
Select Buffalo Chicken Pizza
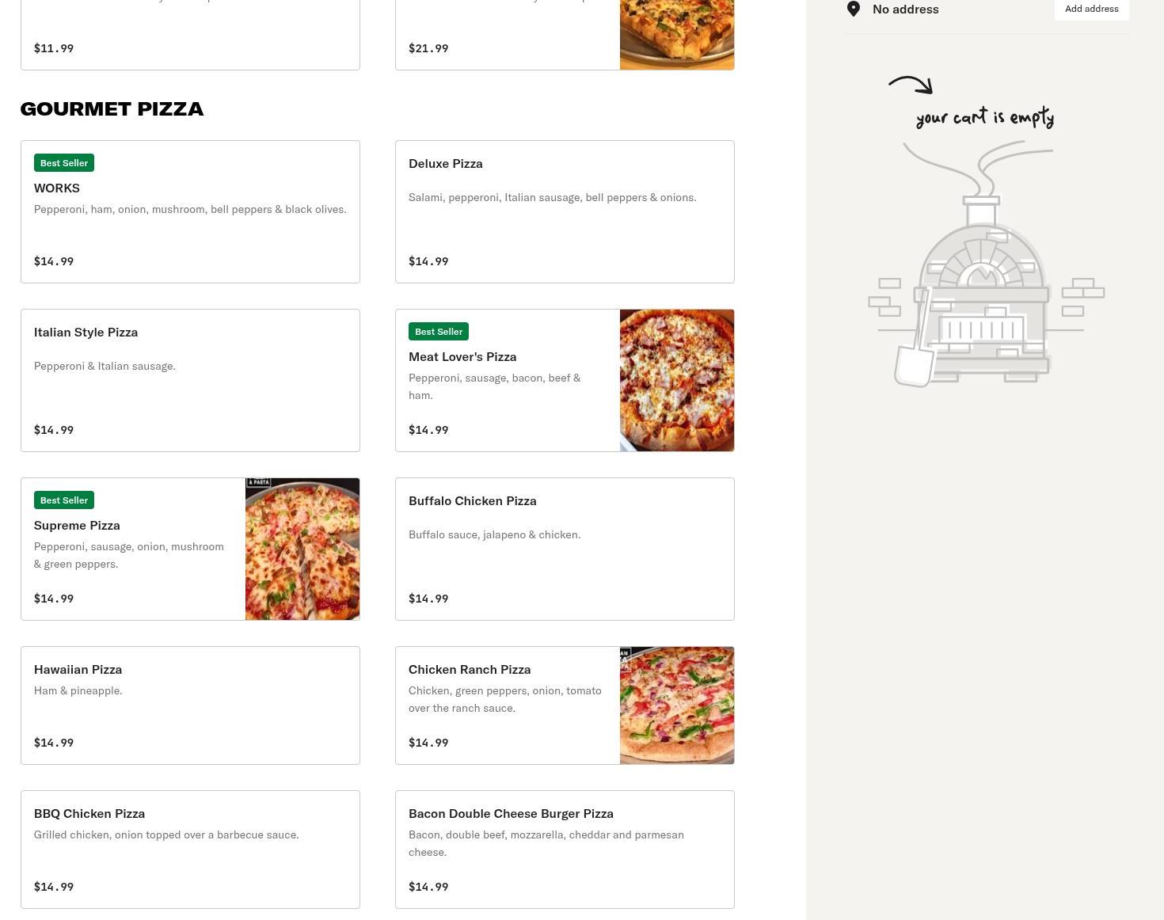point(565,549)
